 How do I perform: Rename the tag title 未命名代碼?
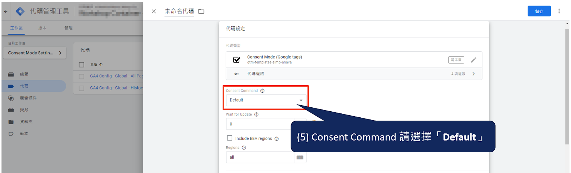(179, 11)
